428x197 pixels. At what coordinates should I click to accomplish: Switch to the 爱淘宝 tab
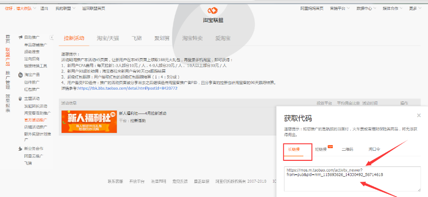coord(223,38)
